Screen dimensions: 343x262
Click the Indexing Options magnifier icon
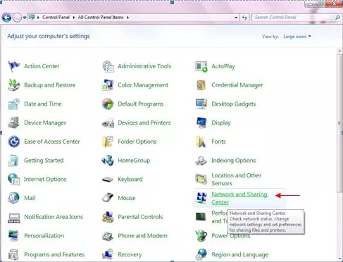tap(201, 161)
